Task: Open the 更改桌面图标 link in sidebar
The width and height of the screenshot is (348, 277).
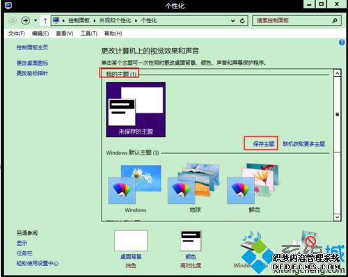Action: [x=32, y=63]
